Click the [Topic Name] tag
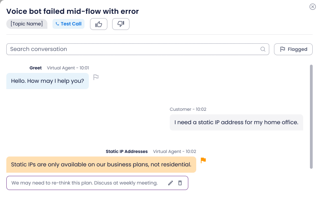Viewport: 319px width, 205px height. click(27, 24)
